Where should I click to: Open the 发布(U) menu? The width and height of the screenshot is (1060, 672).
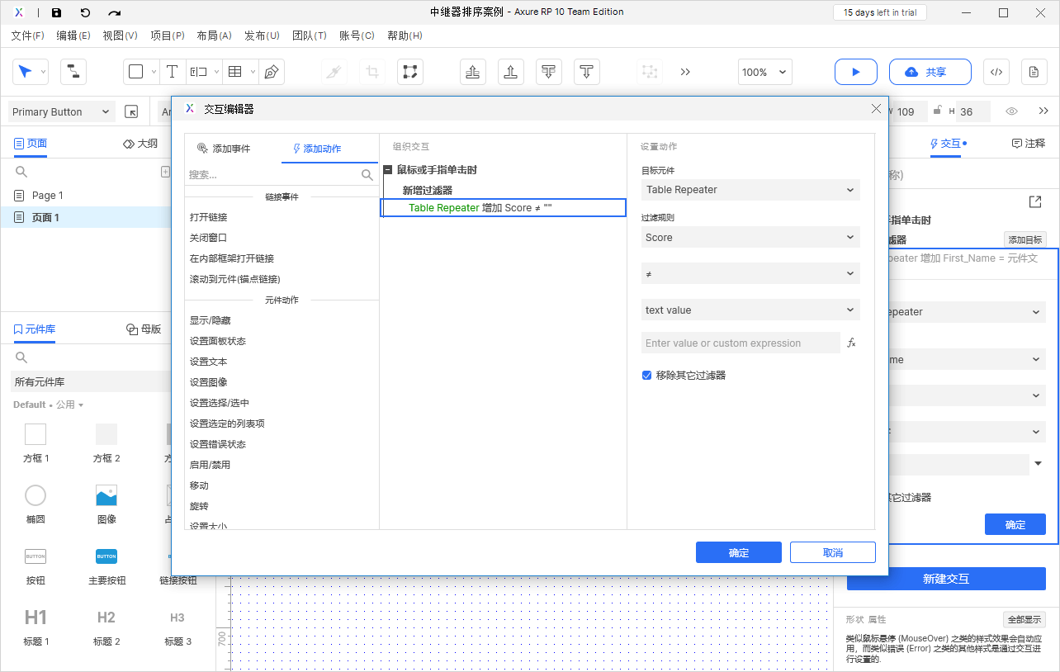(262, 35)
